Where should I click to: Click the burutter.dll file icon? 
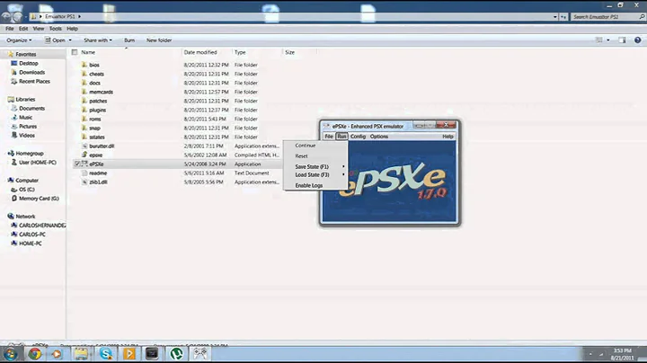(x=84, y=146)
